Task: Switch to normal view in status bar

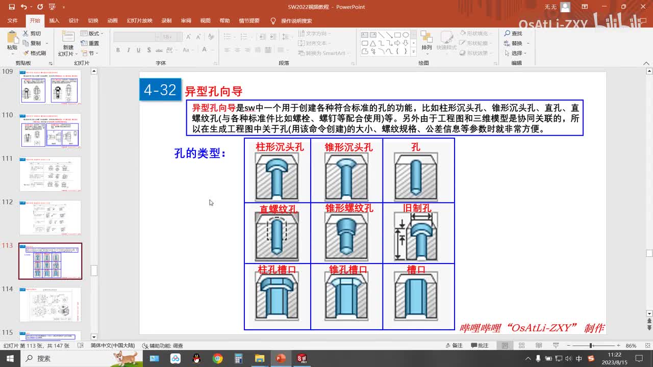Action: tap(505, 346)
